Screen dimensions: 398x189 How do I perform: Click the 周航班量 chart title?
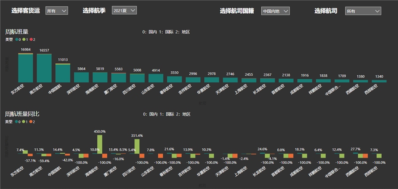[x=17, y=32]
